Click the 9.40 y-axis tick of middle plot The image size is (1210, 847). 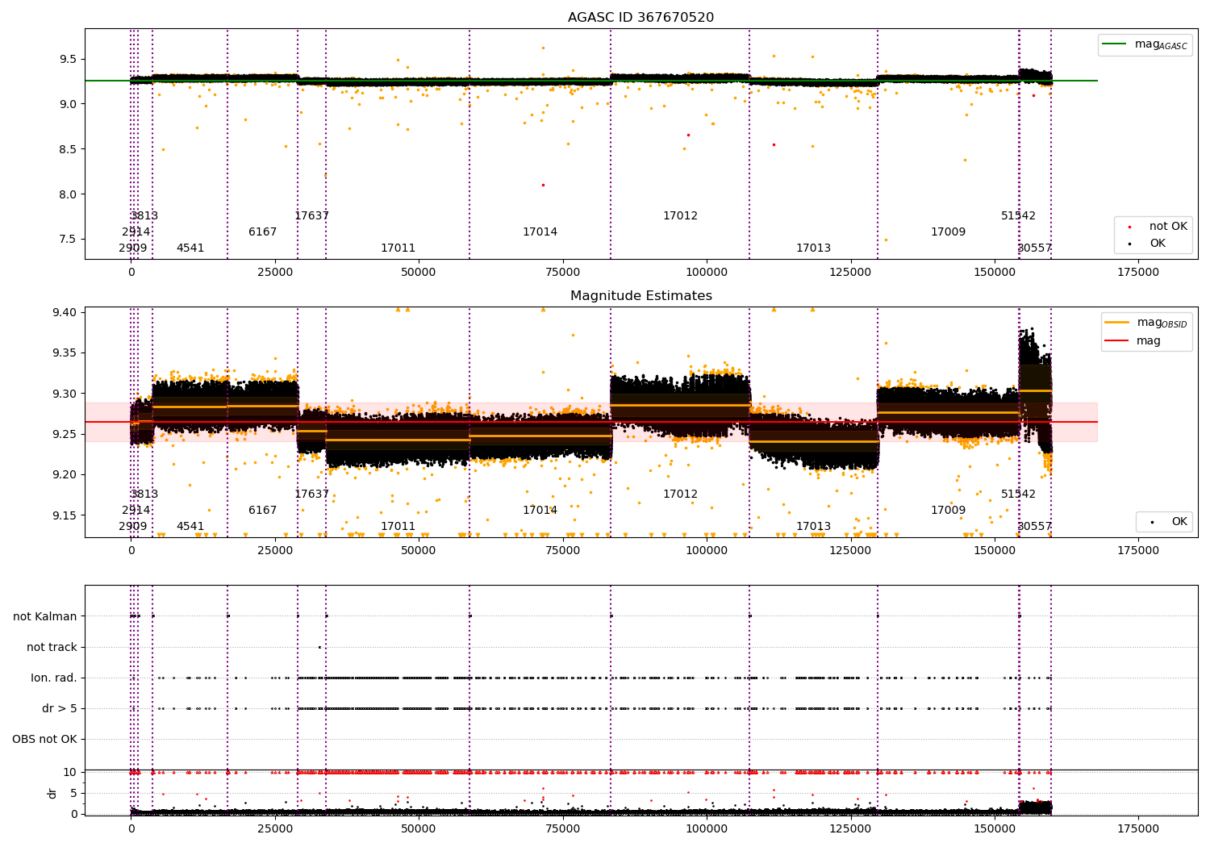[x=65, y=313]
